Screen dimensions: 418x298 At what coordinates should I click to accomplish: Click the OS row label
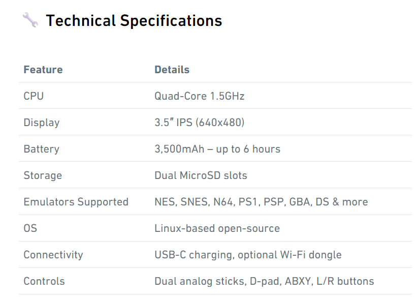coord(30,228)
